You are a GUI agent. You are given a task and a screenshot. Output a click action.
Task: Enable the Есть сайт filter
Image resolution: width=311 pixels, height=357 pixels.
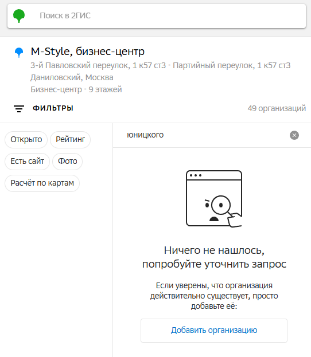coord(27,161)
